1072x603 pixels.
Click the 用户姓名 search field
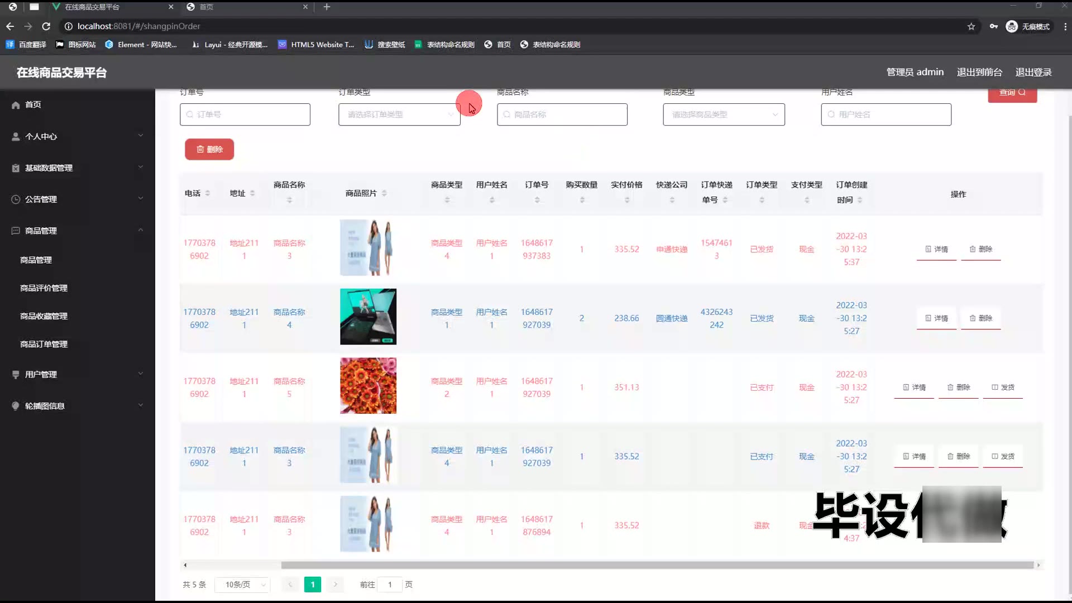(886, 114)
